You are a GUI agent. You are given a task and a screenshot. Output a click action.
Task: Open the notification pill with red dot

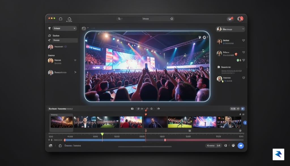coord(231,19)
